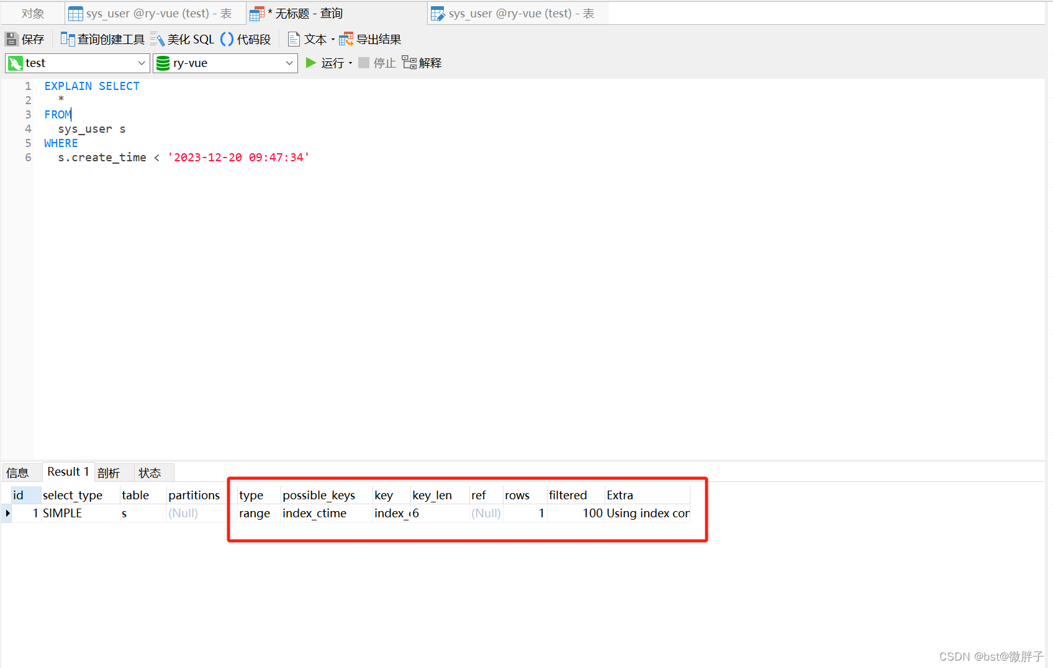Click the ref column header

click(x=486, y=495)
